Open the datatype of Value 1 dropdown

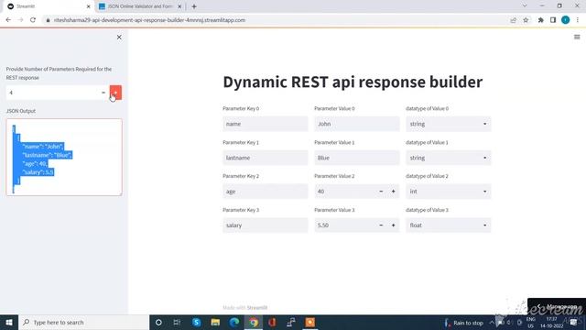[449, 158]
